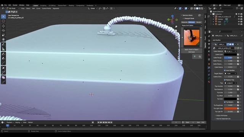Select the Select Box tool in the toolbar

coord(3,17)
